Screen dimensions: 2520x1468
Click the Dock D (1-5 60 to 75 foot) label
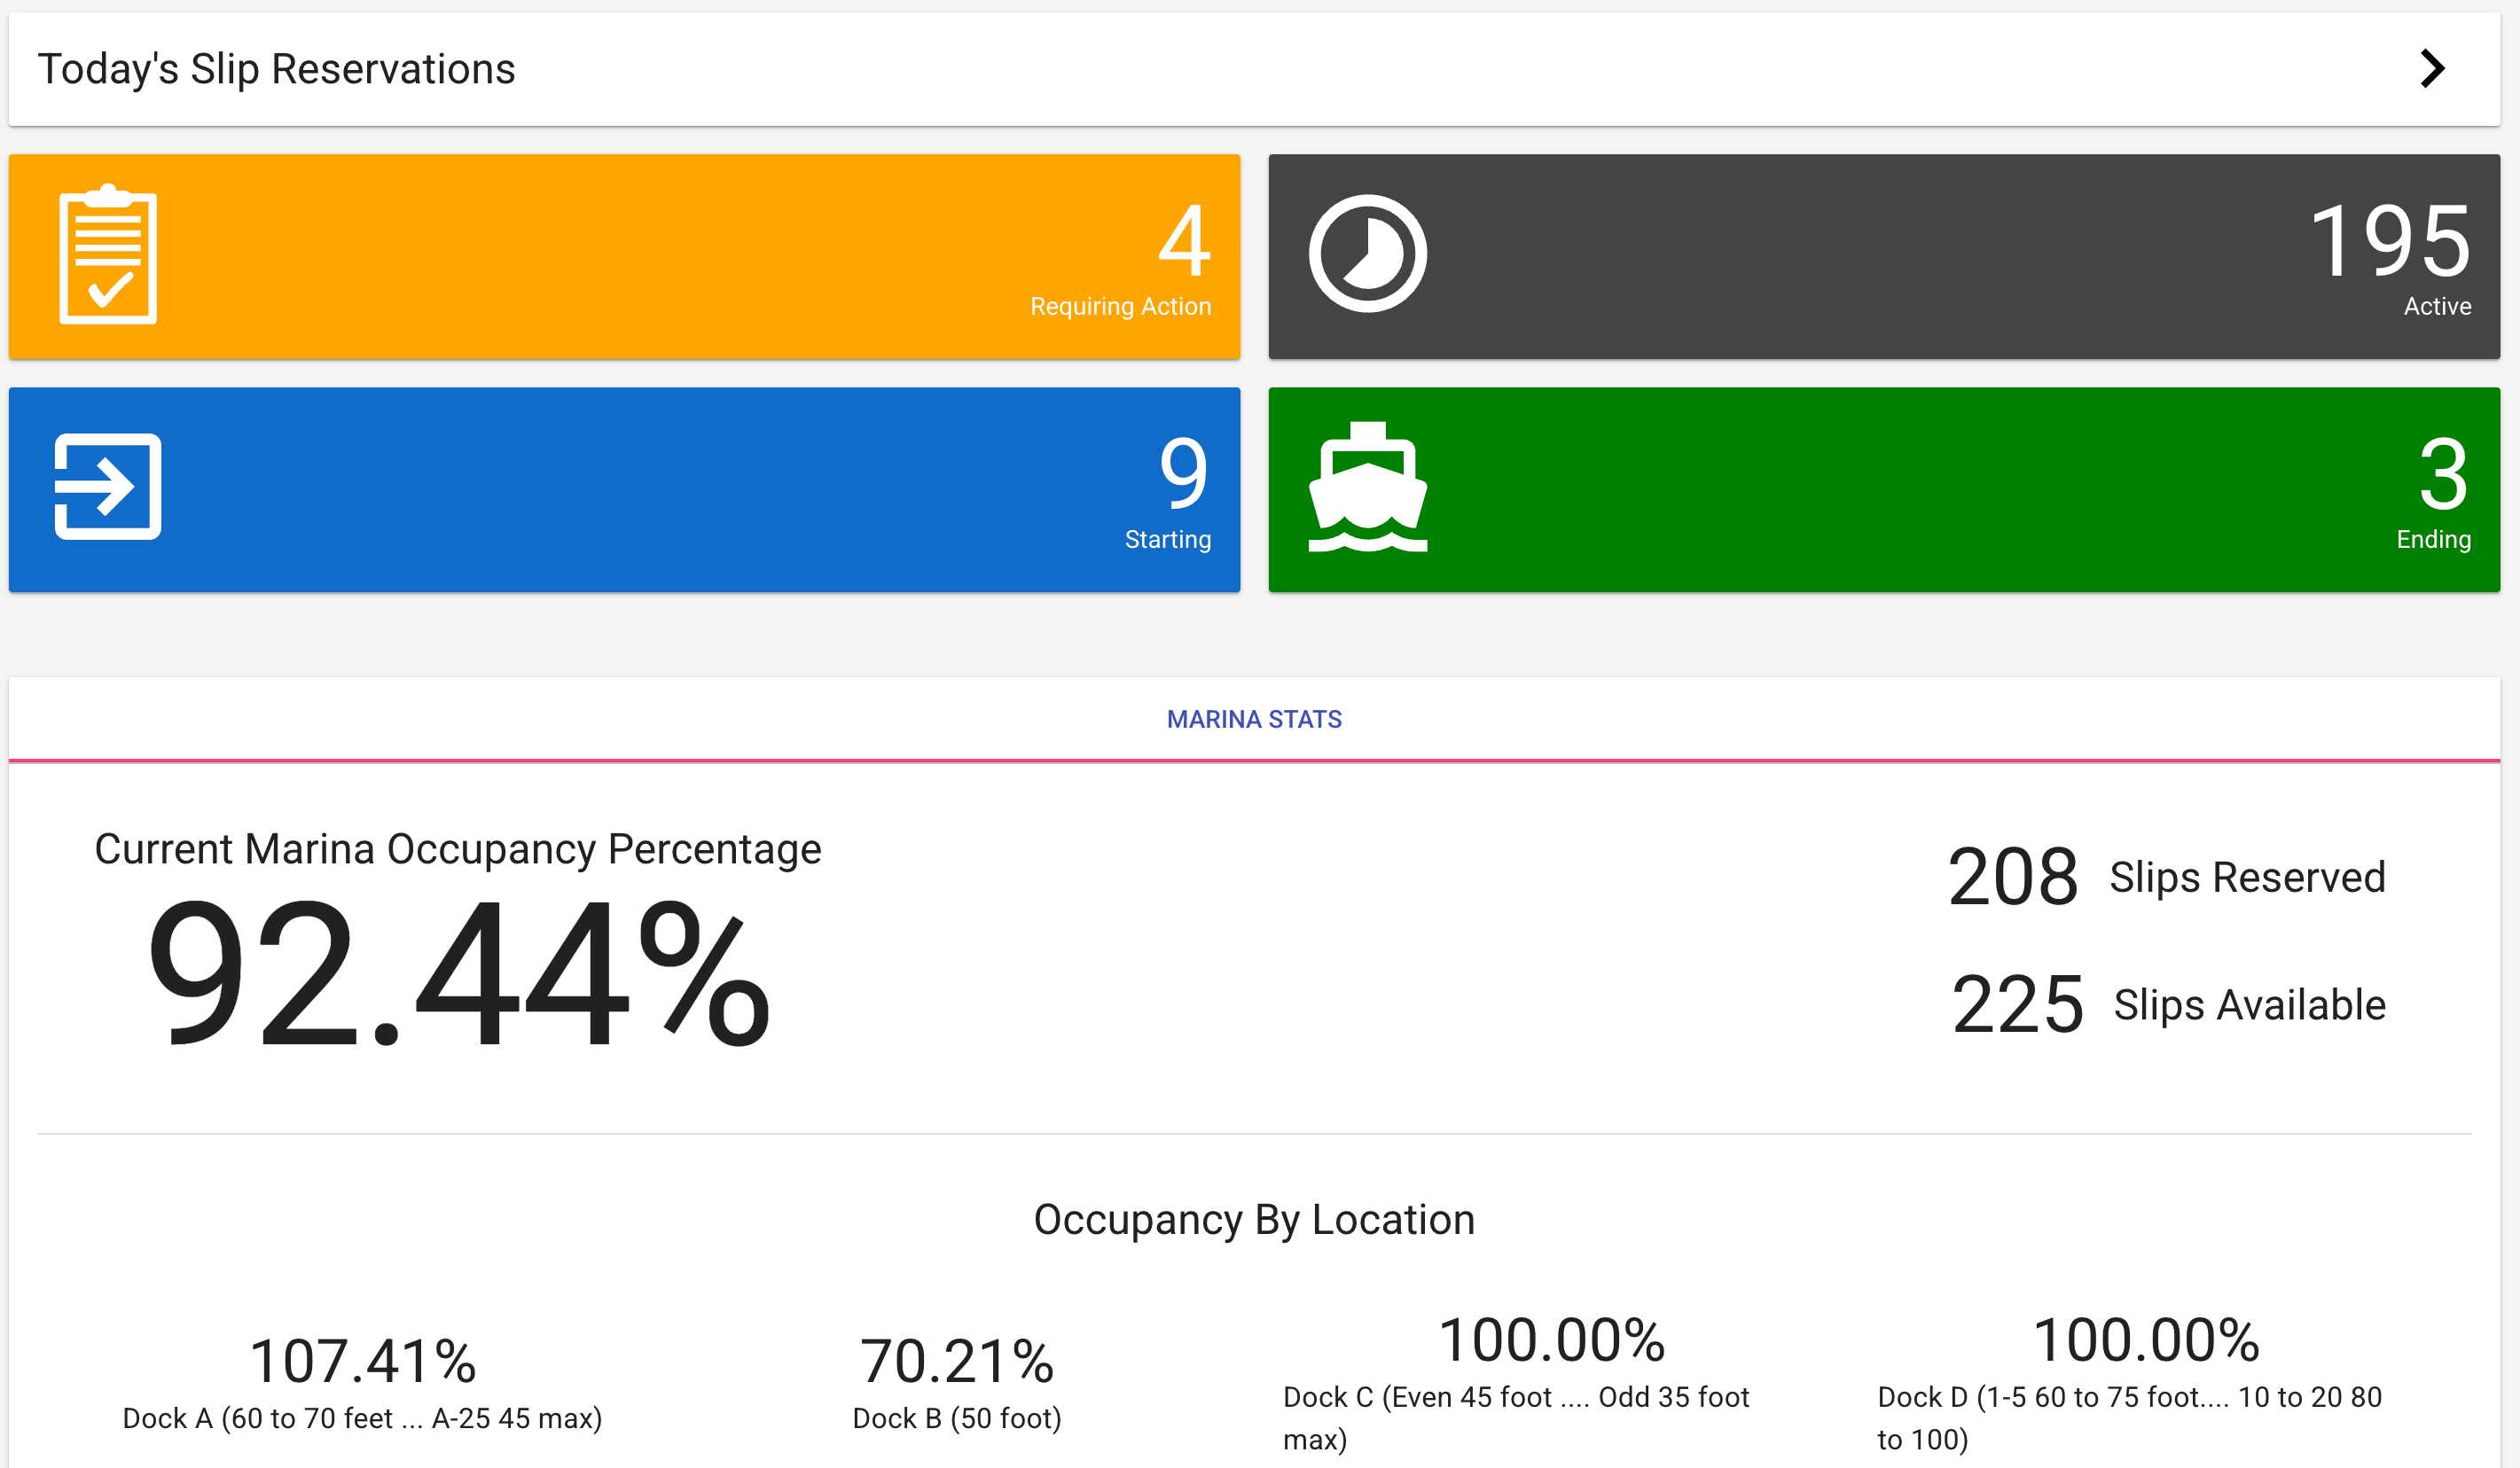pyautogui.click(x=2130, y=1418)
